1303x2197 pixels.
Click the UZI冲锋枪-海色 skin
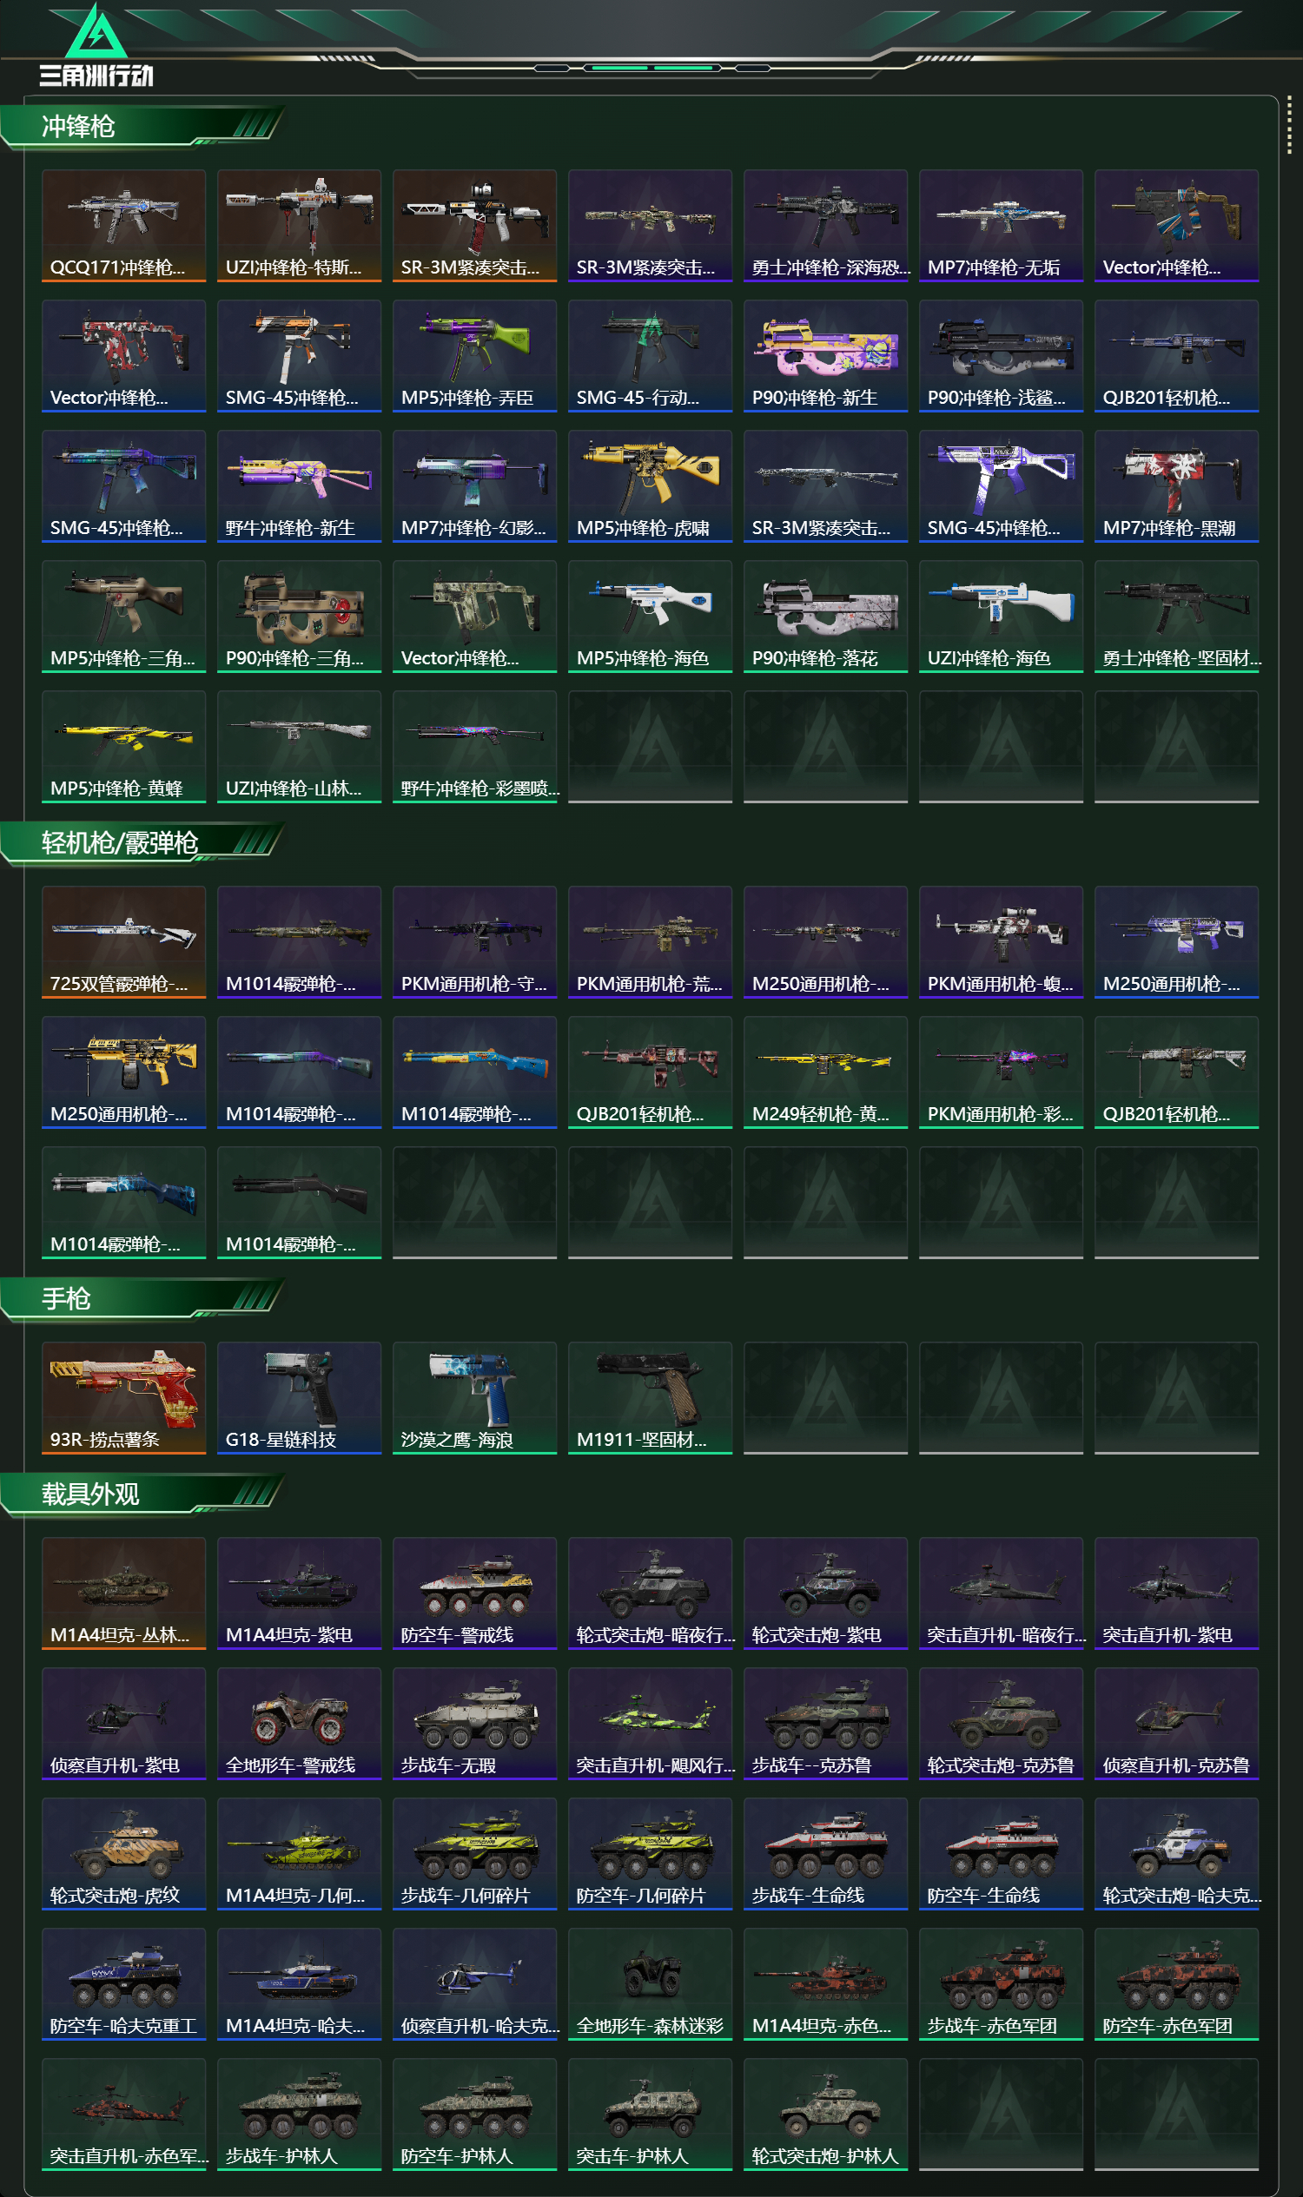1001,617
